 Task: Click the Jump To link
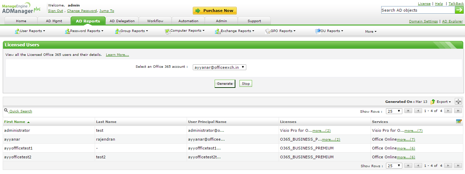point(107,11)
